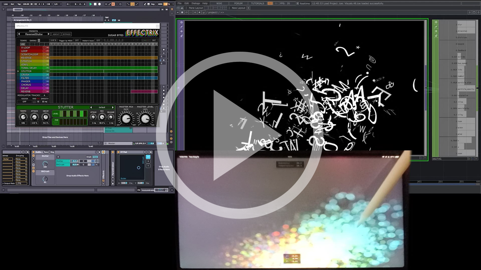Viewport: 481px width, 270px height.
Task: Toggle Pattern keys OFF switch
Action: tap(98, 40)
